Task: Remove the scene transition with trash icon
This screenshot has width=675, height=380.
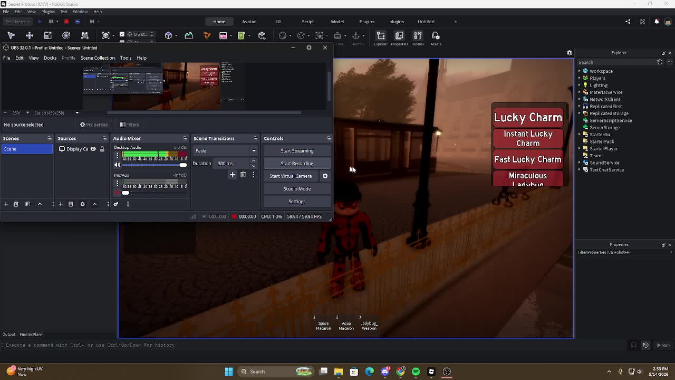Action: (243, 175)
